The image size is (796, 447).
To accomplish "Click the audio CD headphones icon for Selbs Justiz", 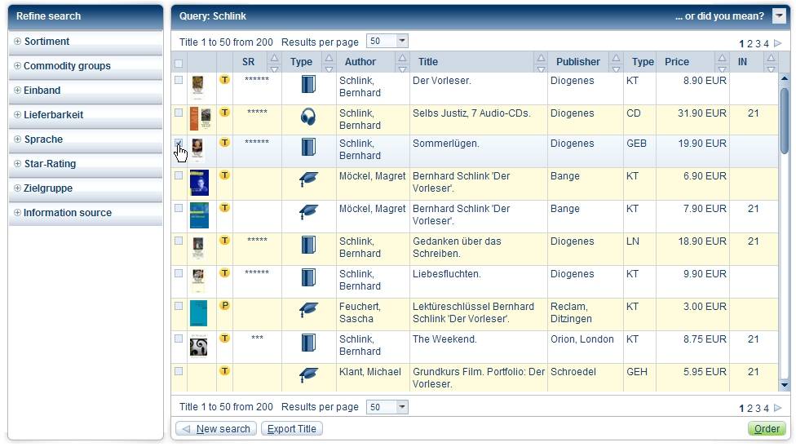I will tap(308, 117).
